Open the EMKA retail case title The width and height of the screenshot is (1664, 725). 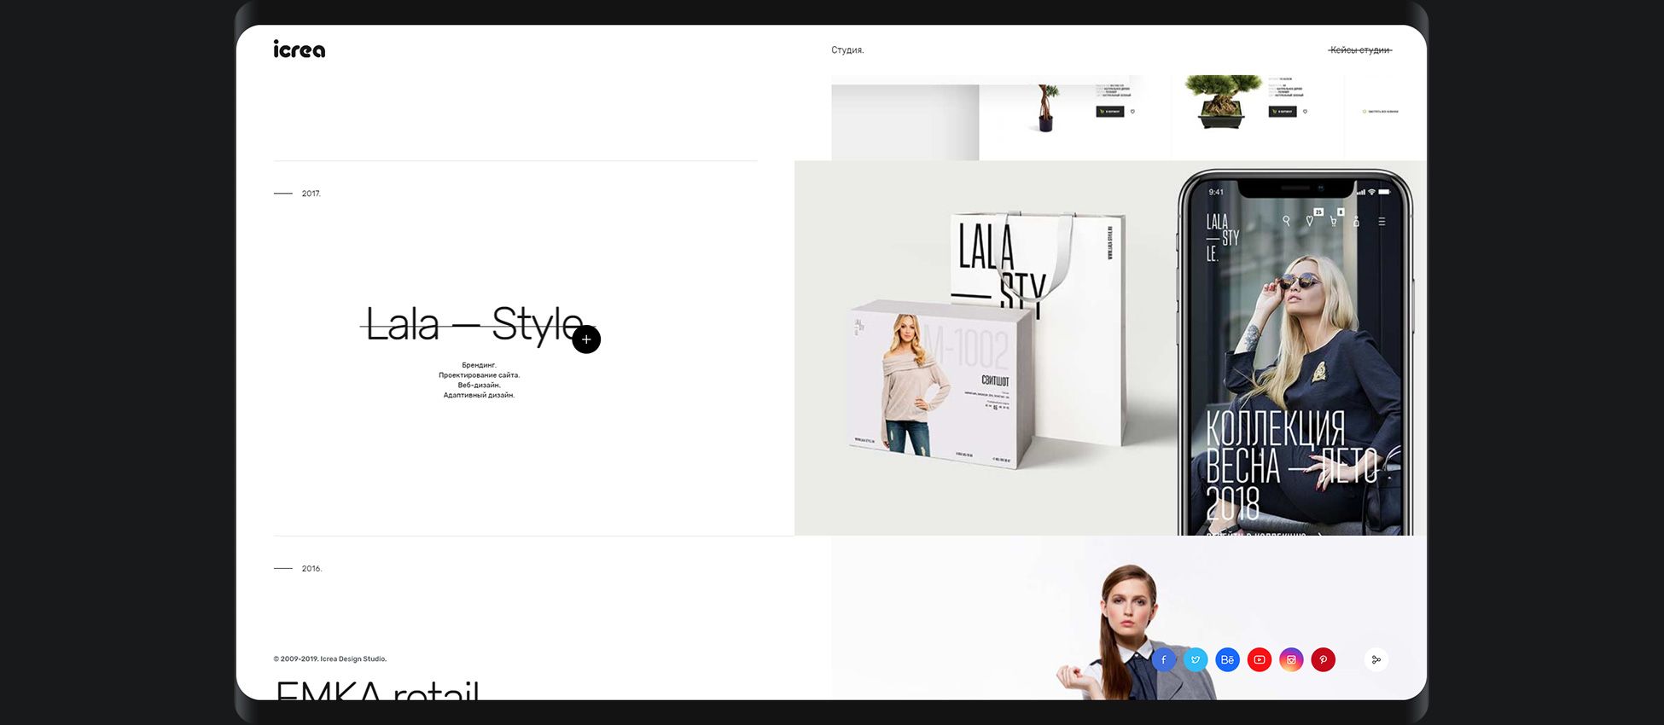377,689
